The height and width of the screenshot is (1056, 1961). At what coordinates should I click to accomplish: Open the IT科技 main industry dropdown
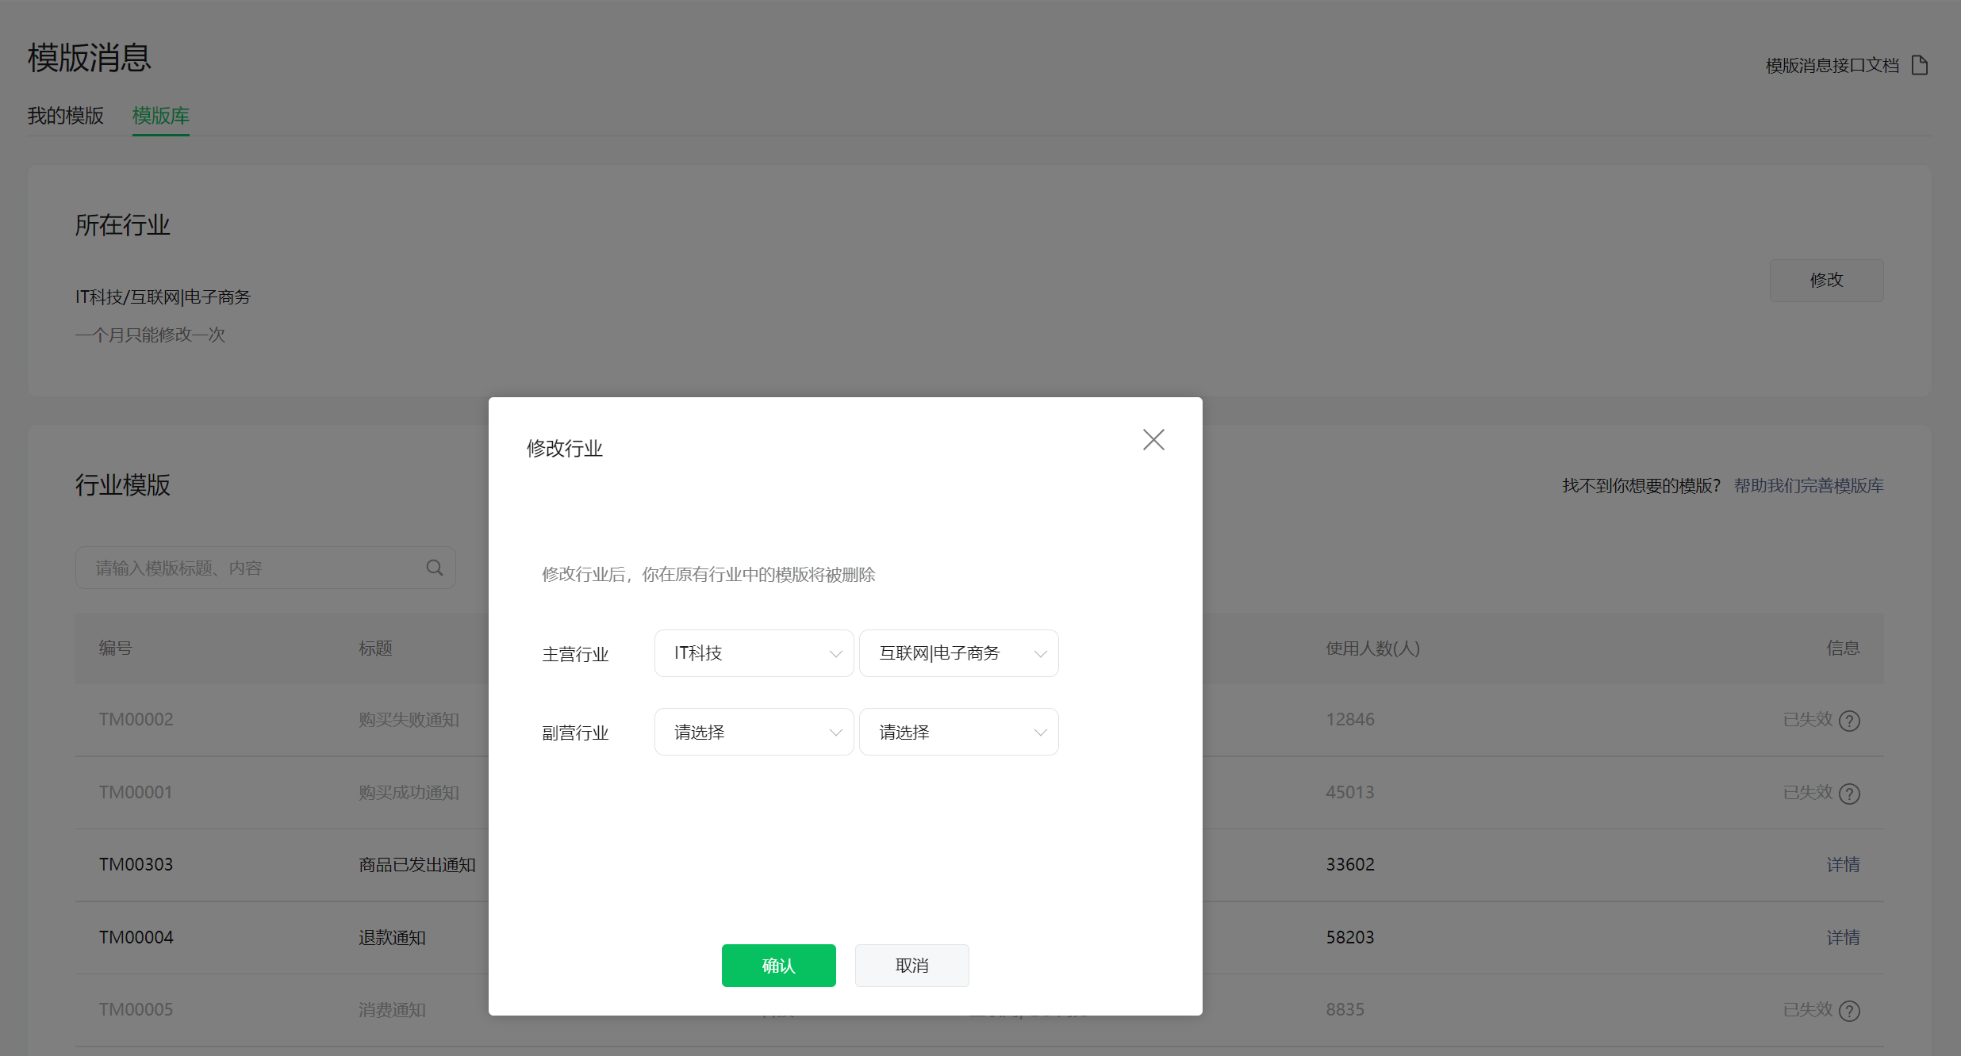(x=754, y=653)
